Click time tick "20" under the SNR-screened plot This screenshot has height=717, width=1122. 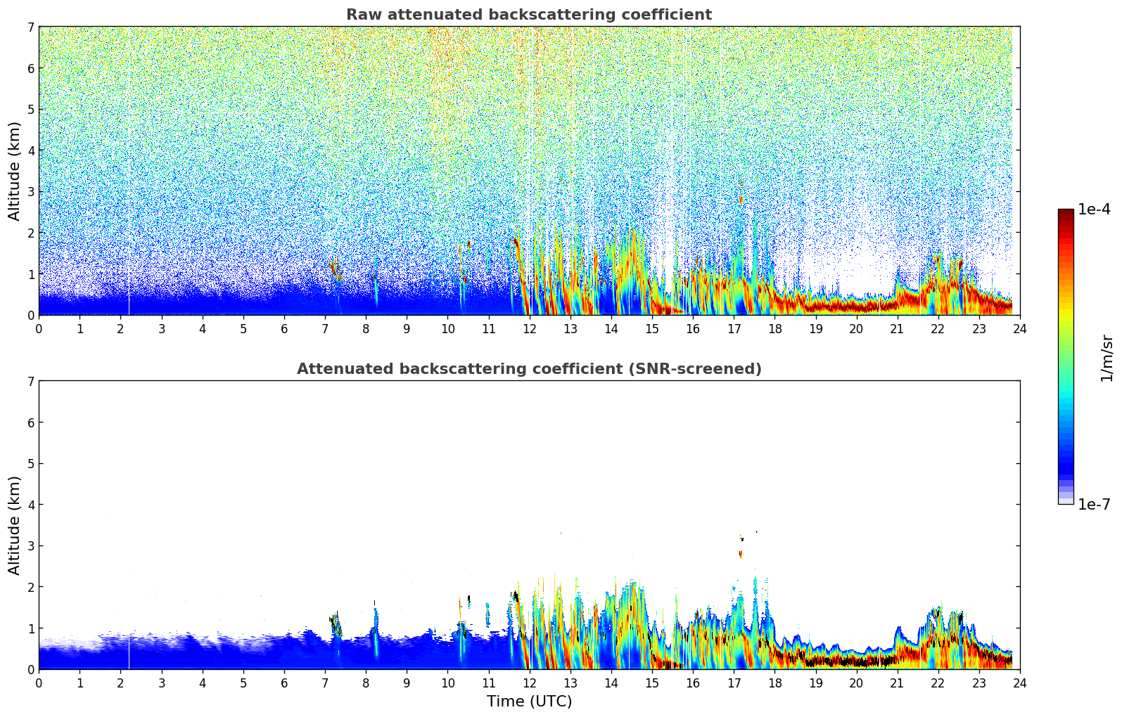856,683
